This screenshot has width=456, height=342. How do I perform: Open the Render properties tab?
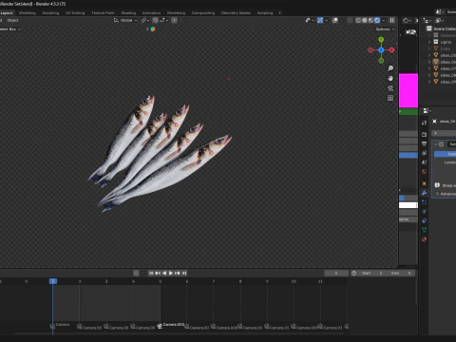click(425, 135)
